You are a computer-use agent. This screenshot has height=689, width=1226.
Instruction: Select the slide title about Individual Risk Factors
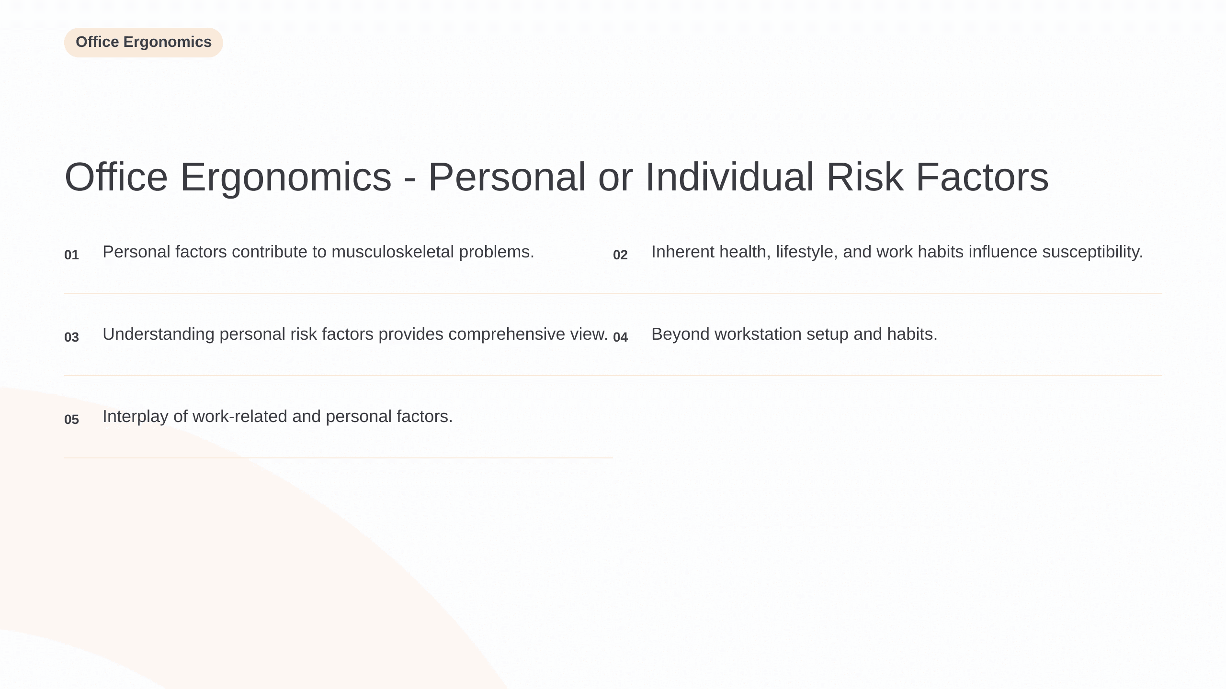pos(556,177)
